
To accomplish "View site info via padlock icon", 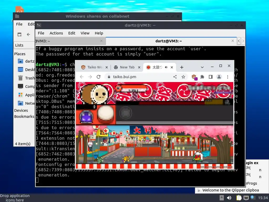I will (109, 77).
